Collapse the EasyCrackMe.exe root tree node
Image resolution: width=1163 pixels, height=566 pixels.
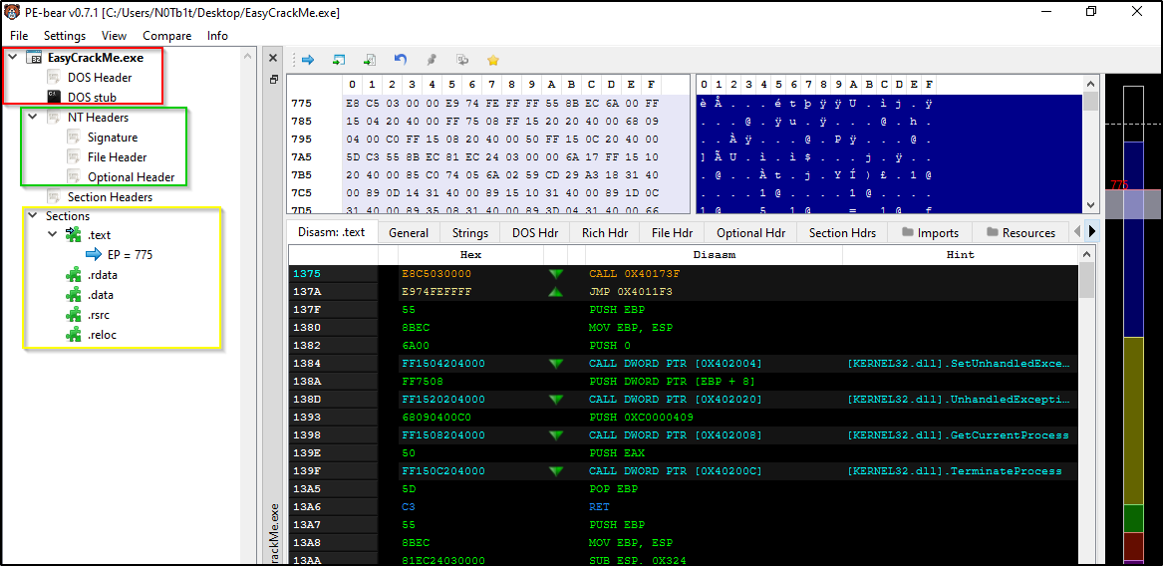tap(12, 58)
